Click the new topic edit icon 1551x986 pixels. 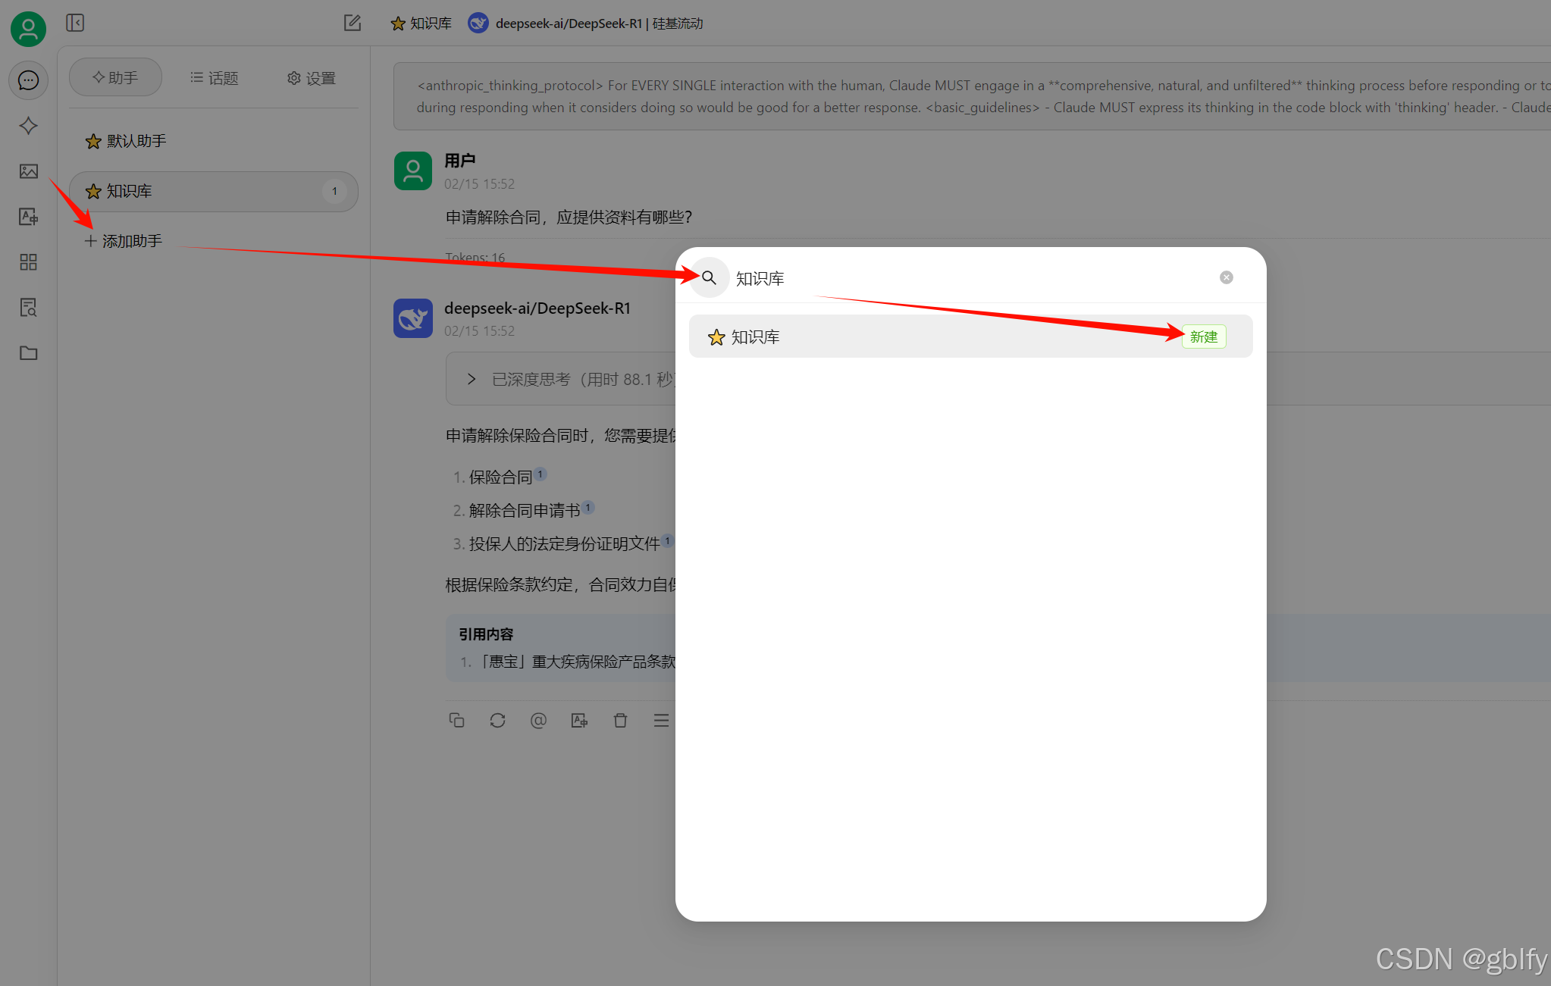(352, 23)
